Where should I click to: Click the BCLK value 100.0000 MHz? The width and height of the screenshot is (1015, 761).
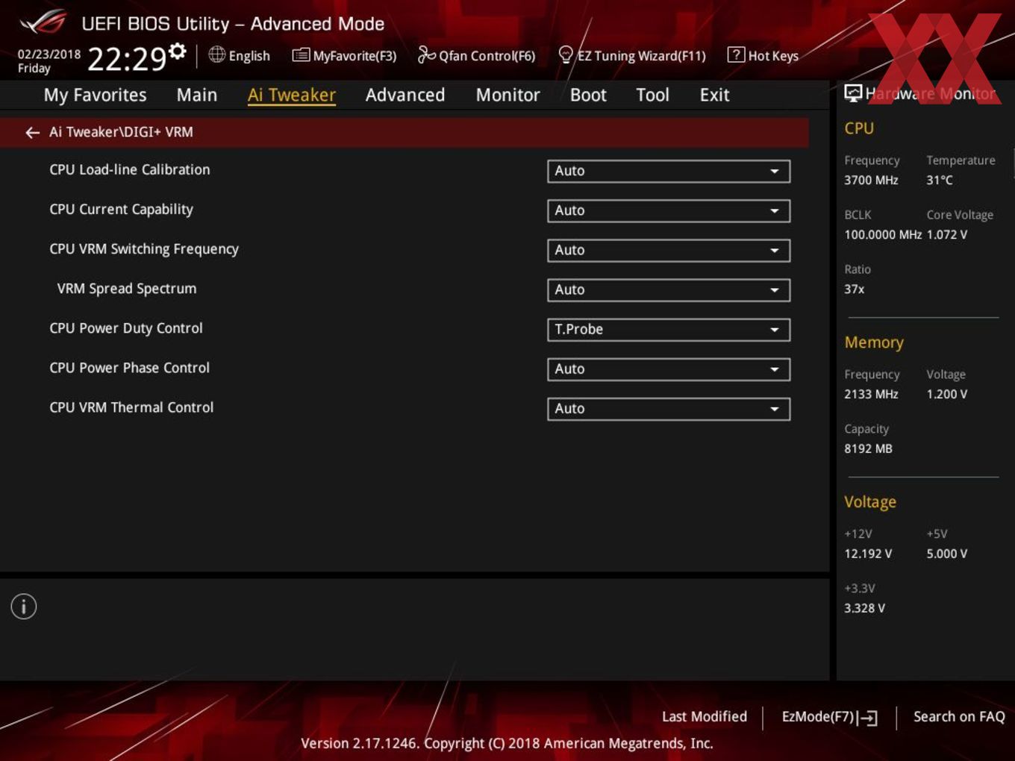[883, 234]
